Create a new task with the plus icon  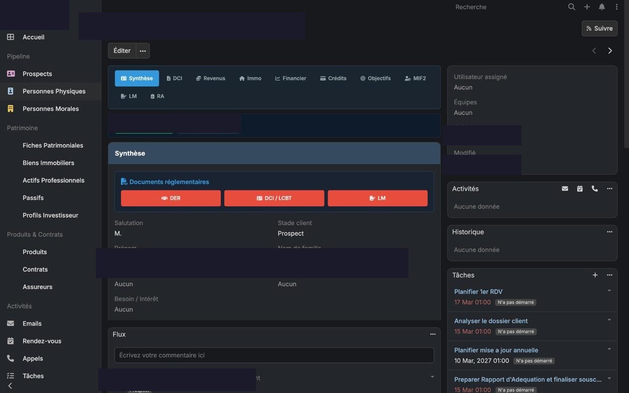(x=595, y=275)
